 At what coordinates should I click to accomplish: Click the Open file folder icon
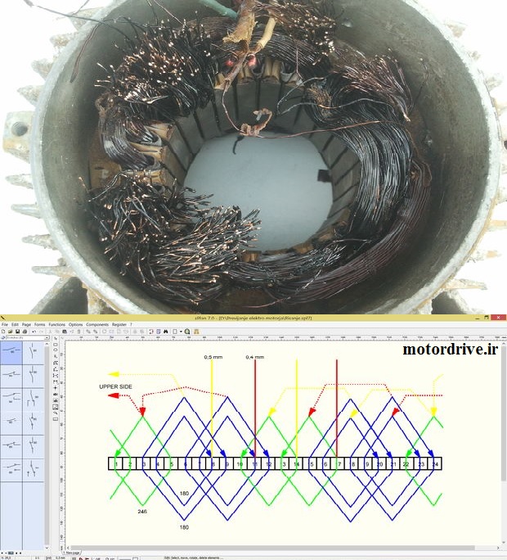point(11,332)
